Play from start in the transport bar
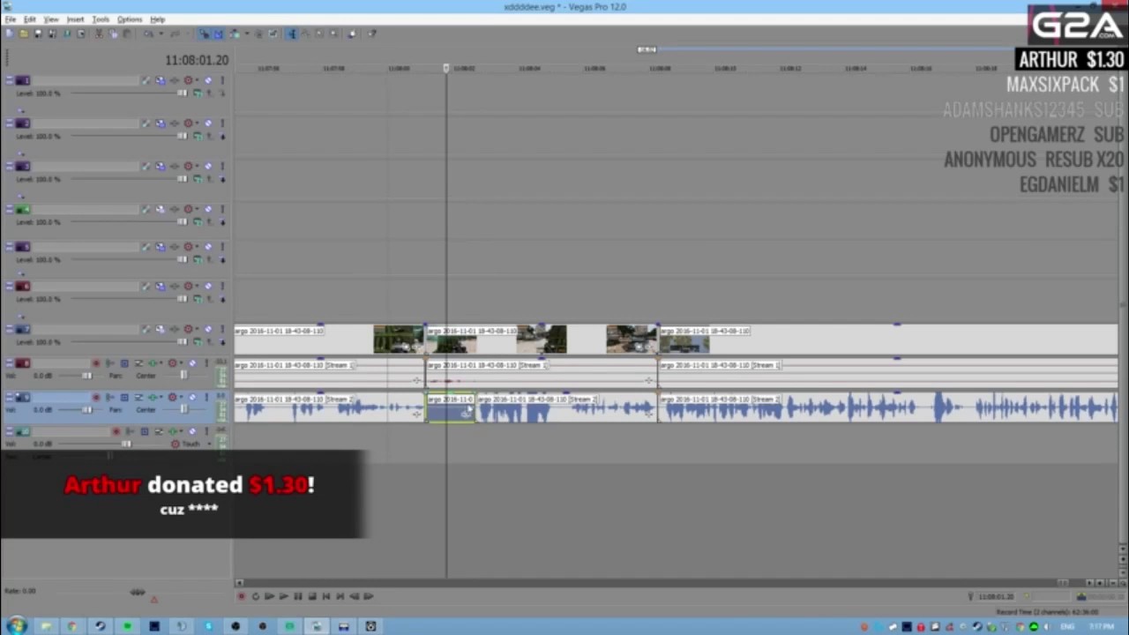 [269, 596]
